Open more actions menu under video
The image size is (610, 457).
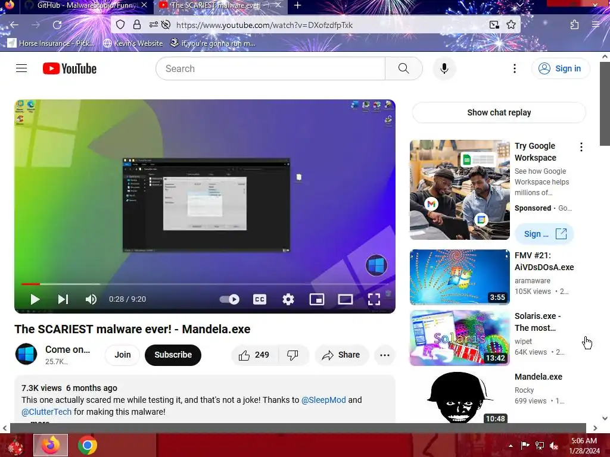point(385,355)
